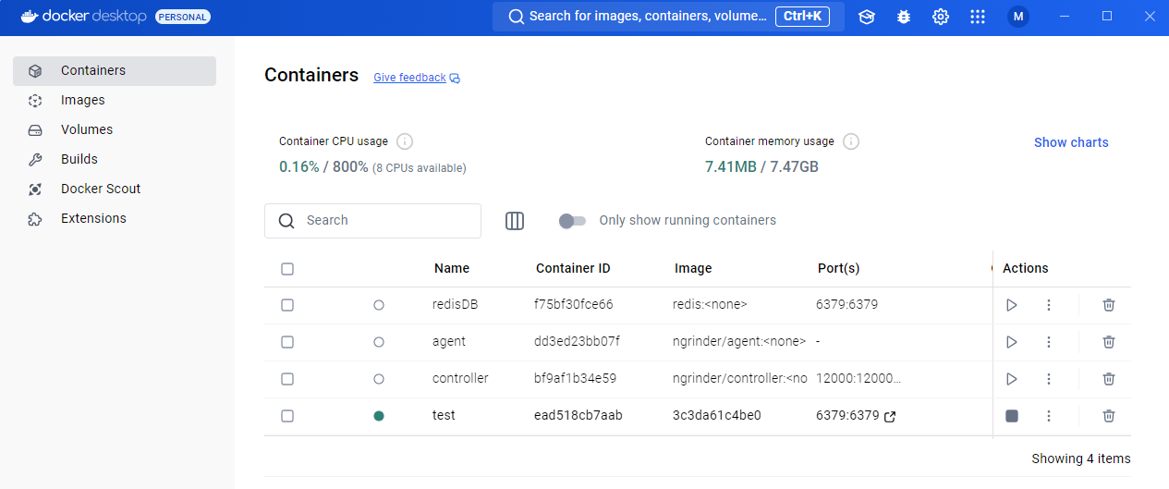Open the troubleshoot bug icon

pos(904,17)
